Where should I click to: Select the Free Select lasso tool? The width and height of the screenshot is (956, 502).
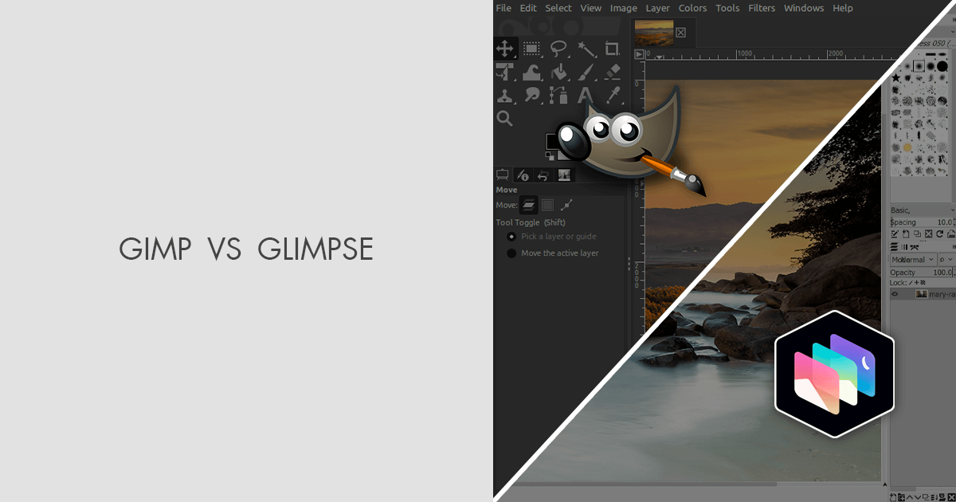558,48
